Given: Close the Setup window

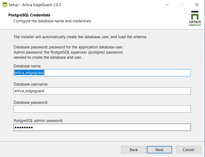Looking at the screenshot, I should 197,5.
